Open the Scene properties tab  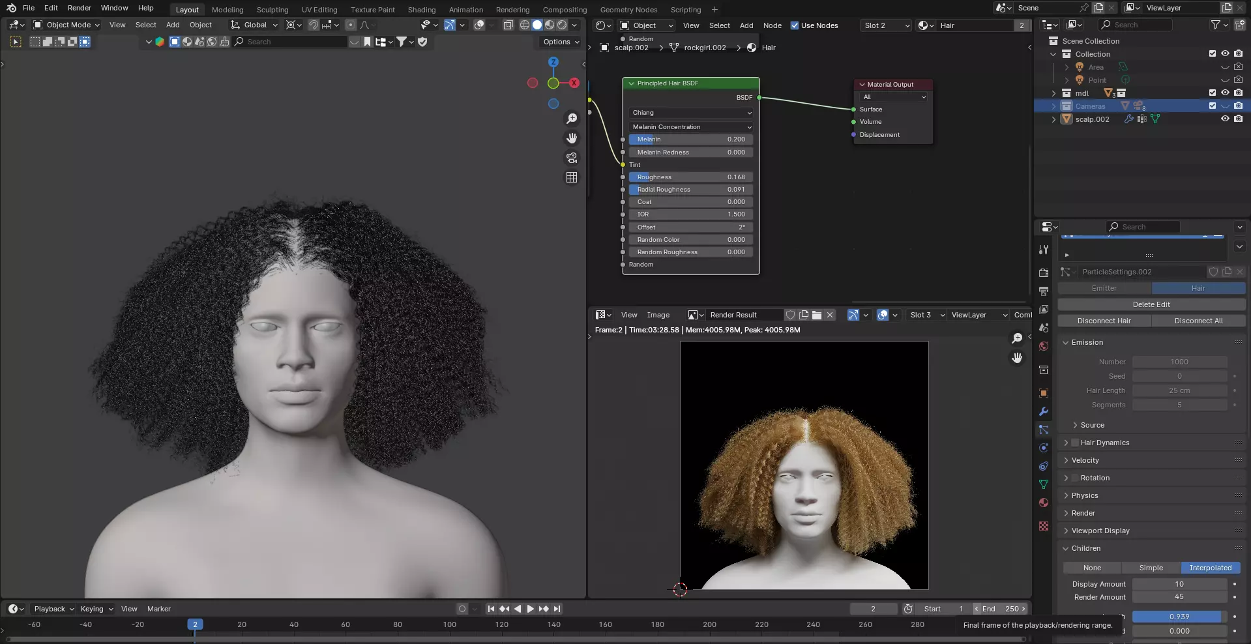pos(1044,328)
